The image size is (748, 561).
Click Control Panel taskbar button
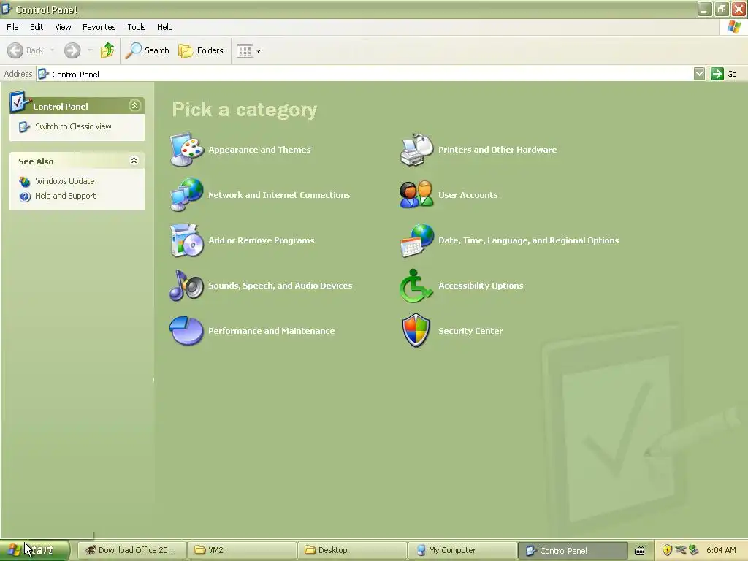(572, 551)
